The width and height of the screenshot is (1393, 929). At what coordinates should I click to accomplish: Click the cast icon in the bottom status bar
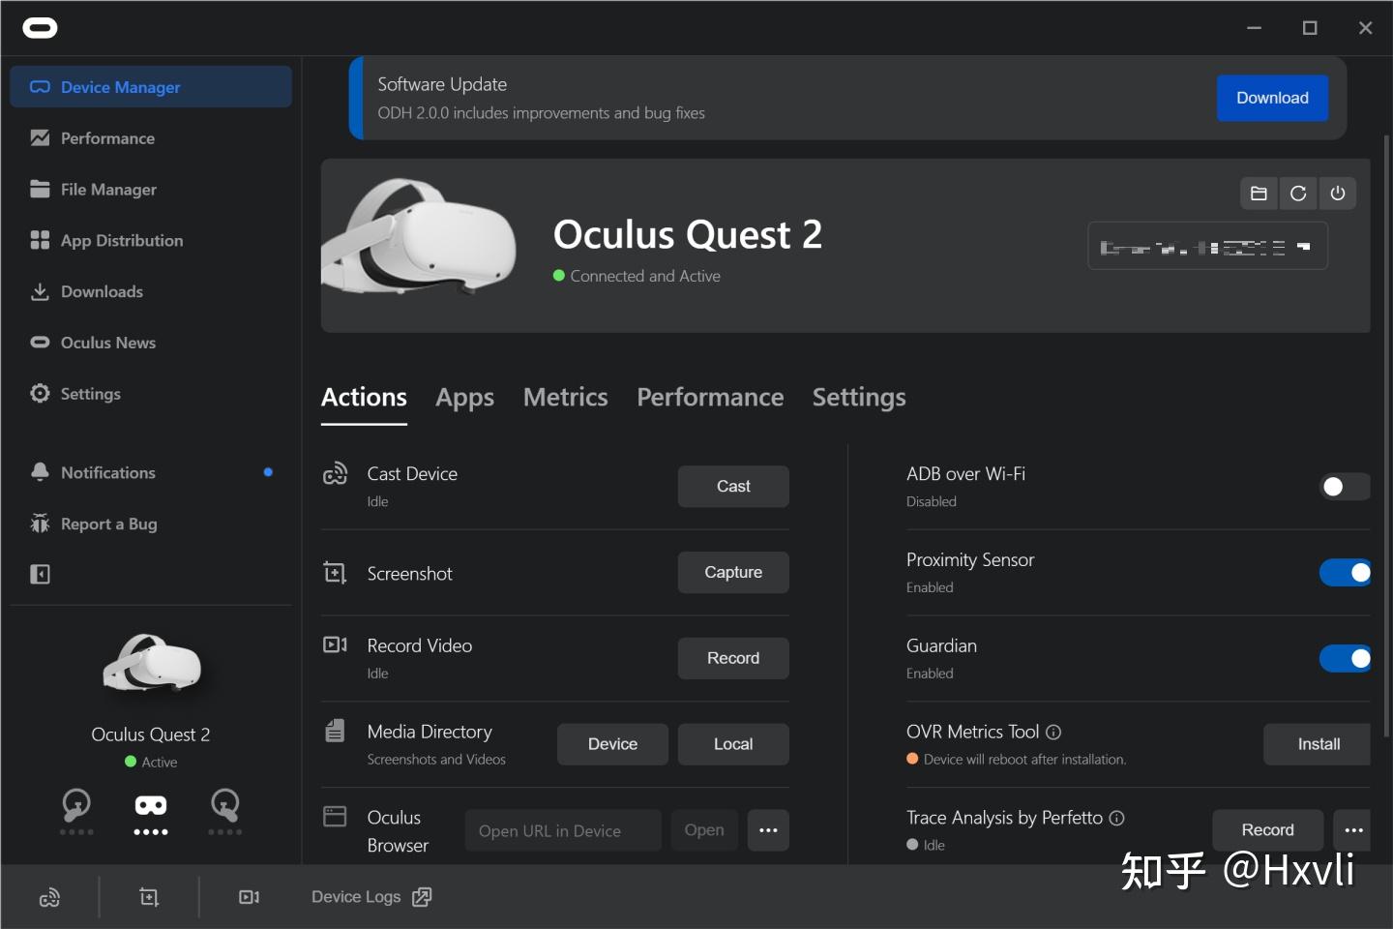click(50, 897)
